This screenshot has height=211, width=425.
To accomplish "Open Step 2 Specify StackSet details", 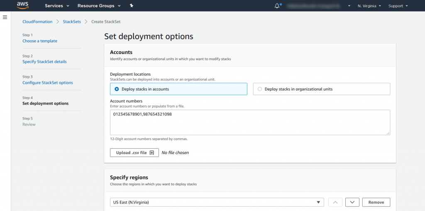I will (44, 61).
